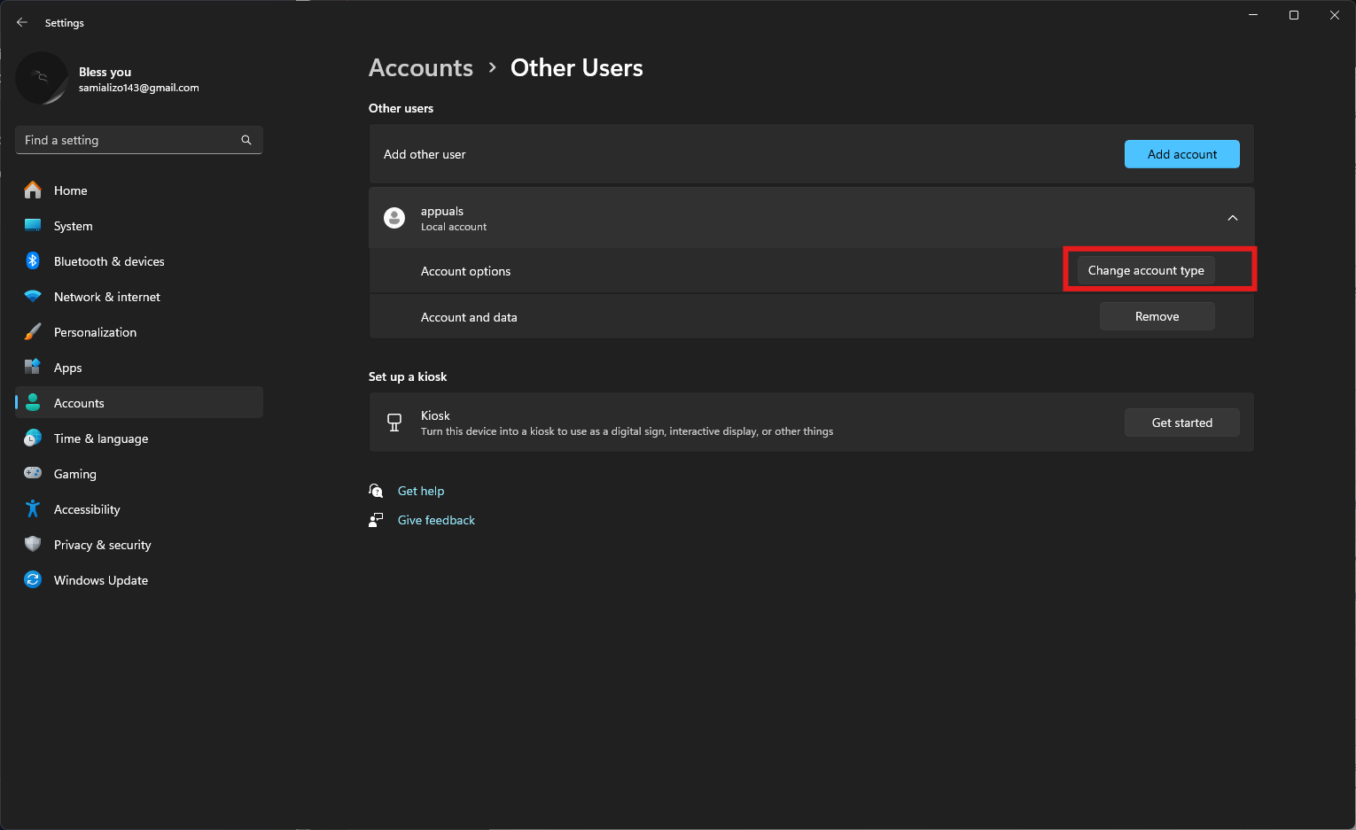Open the System settings page
Screen dimensions: 1356x830
(73, 226)
